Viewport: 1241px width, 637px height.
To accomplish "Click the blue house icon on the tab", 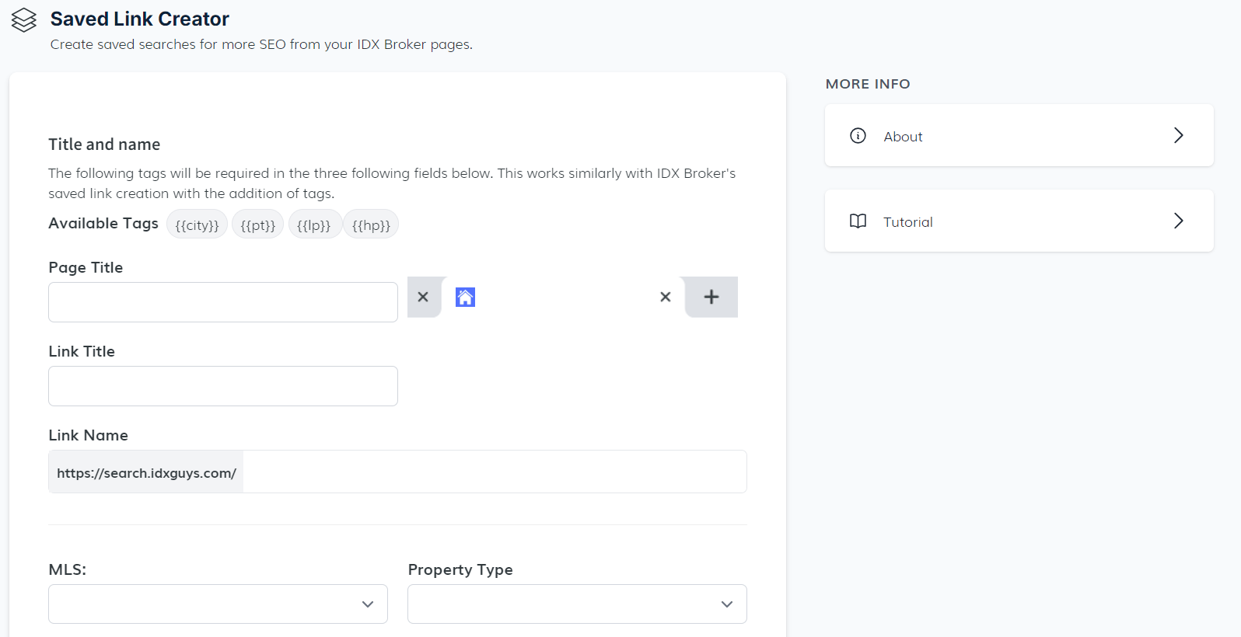I will pos(465,298).
